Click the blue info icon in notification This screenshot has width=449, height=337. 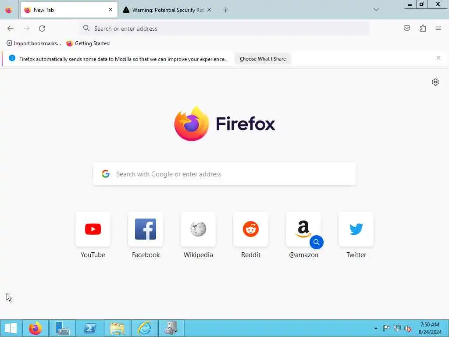pos(12,58)
